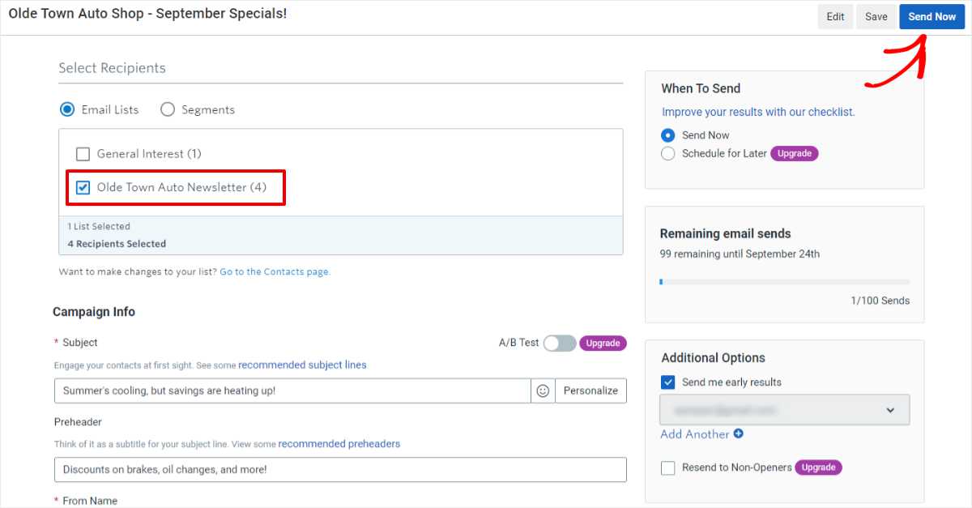Image resolution: width=972 pixels, height=508 pixels.
Task: Click the Edit button
Action: click(x=835, y=16)
